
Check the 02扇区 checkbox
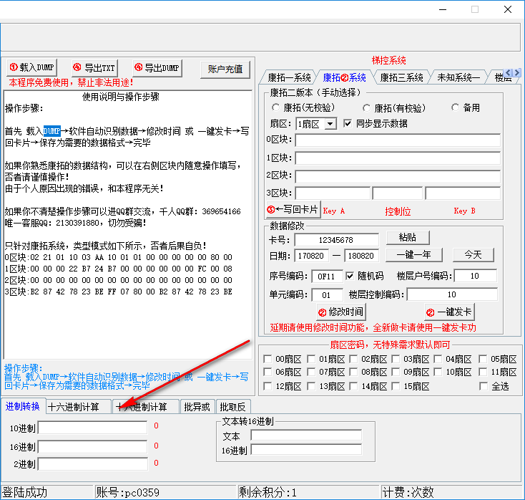pos(353,359)
